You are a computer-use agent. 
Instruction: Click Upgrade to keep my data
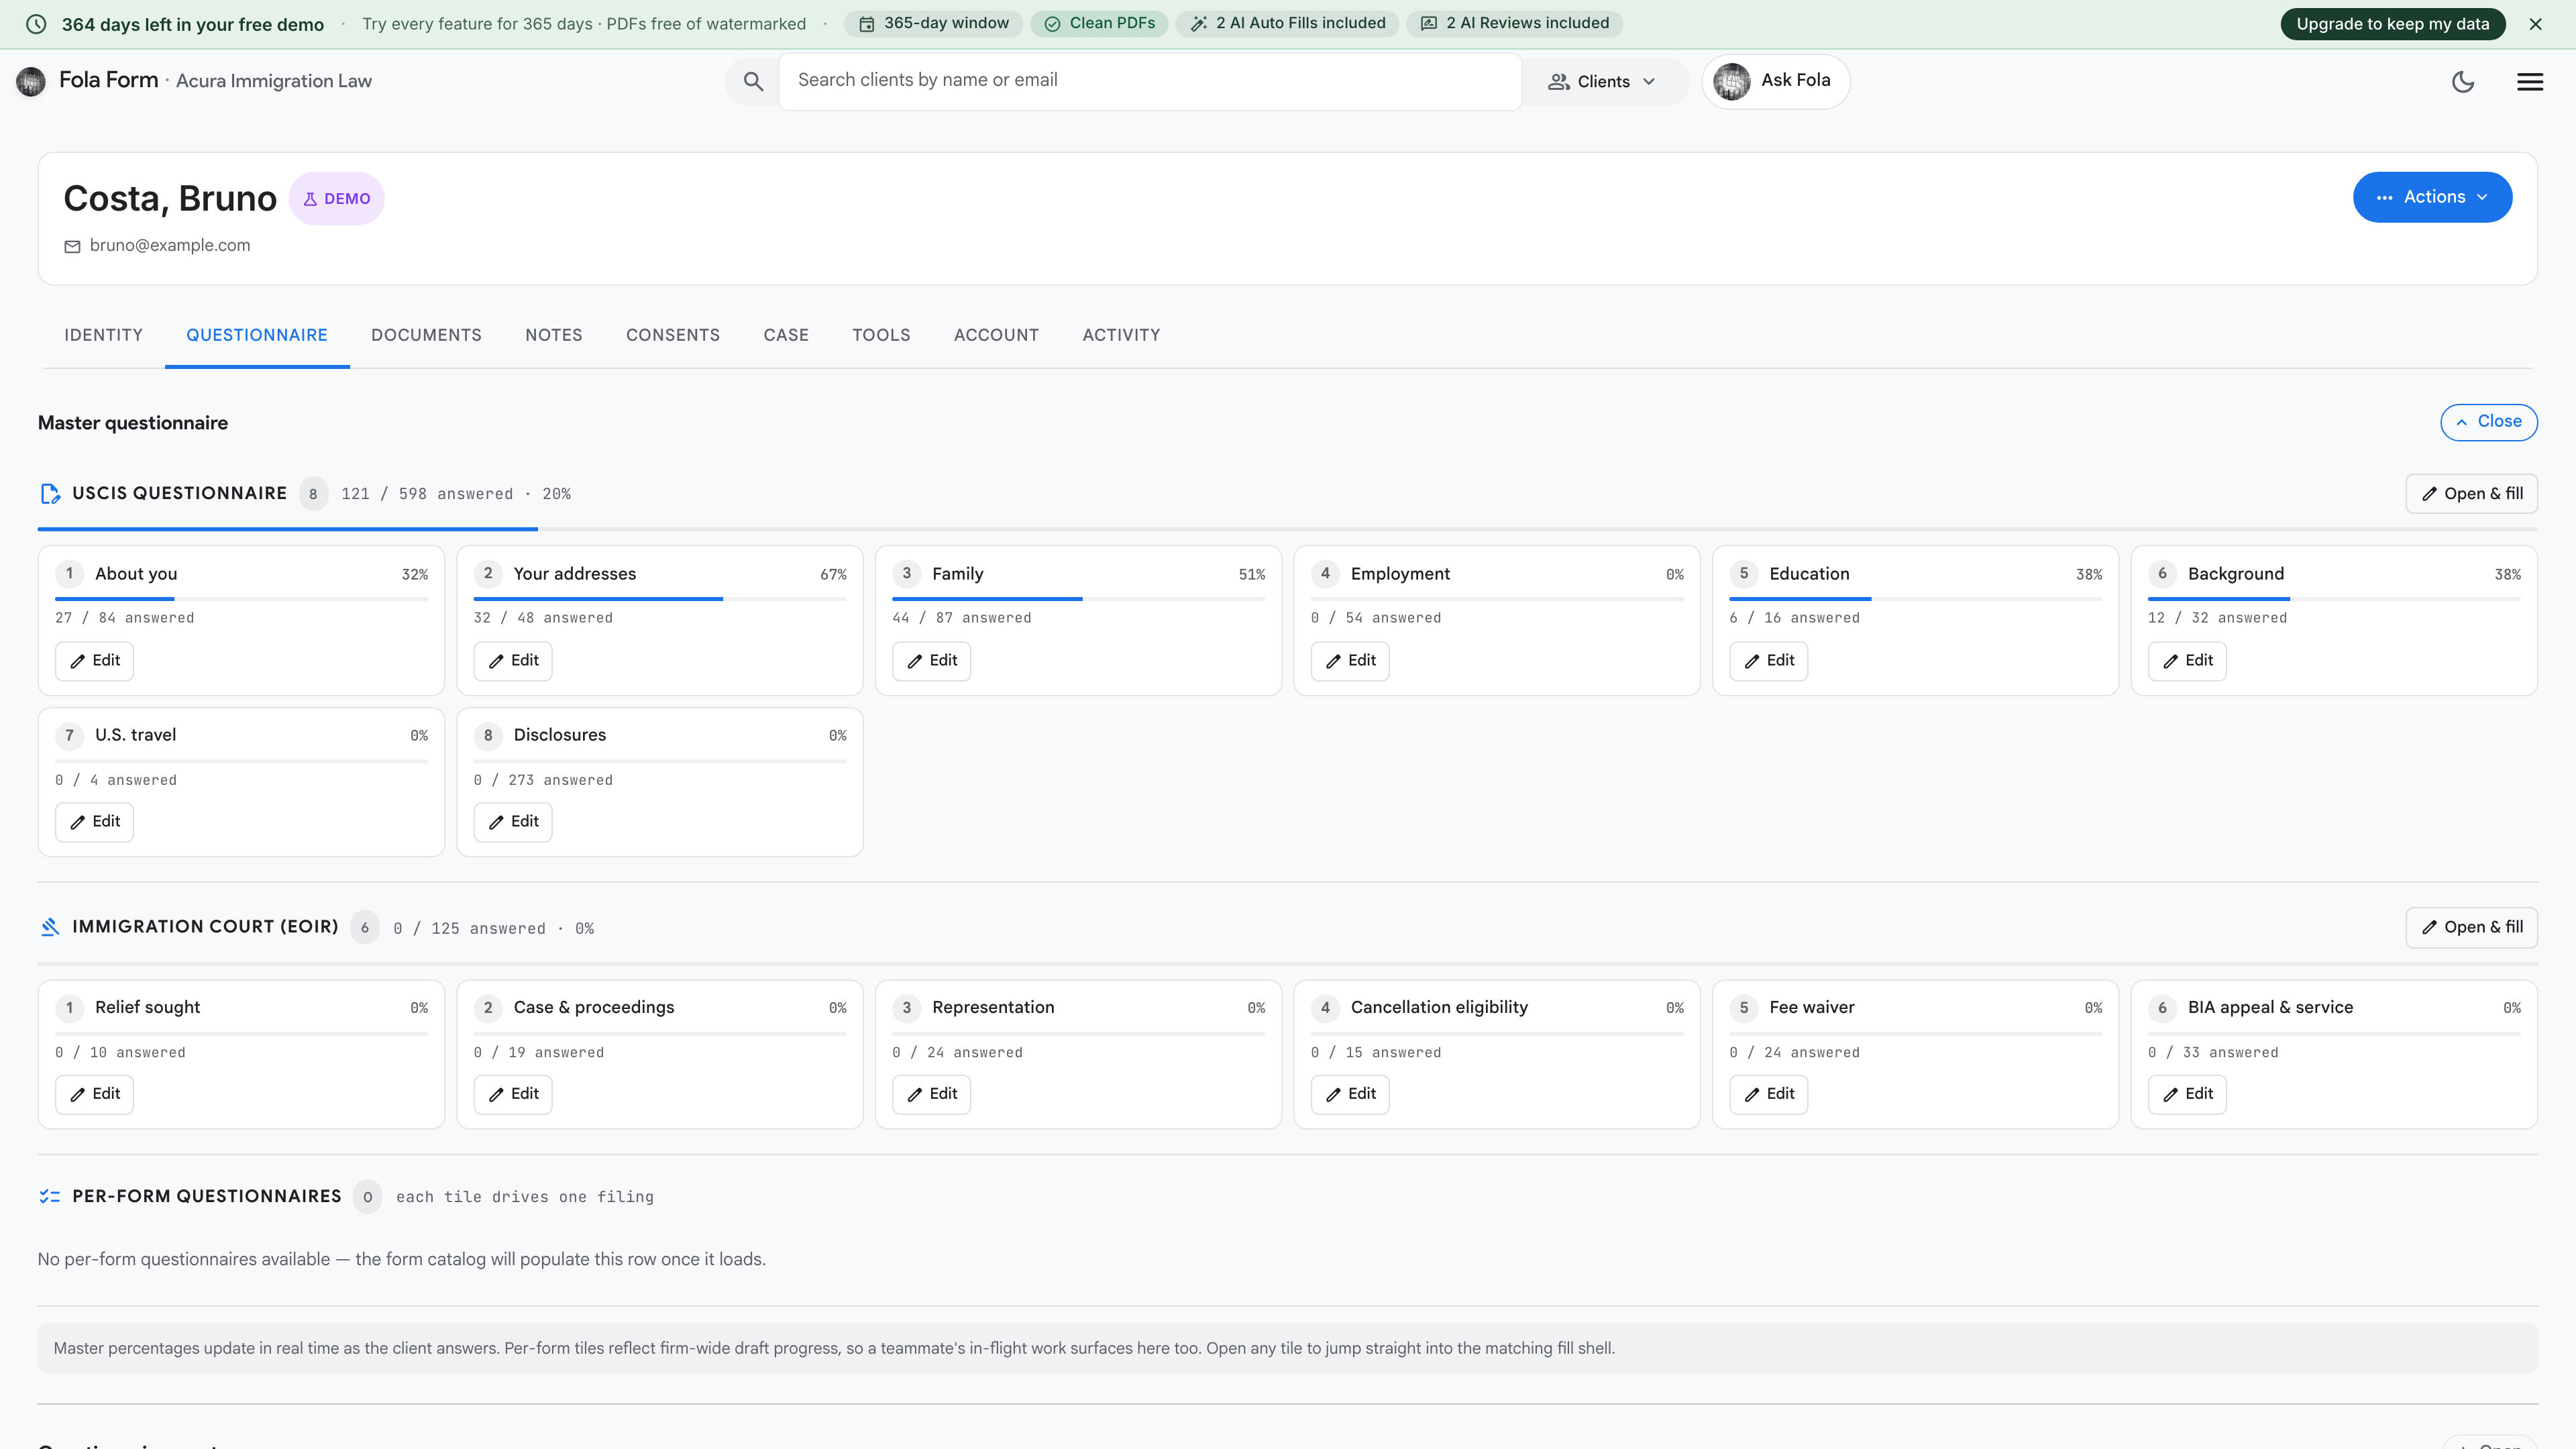pyautogui.click(x=2392, y=24)
